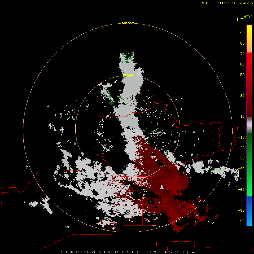Click the NEXR label above the color bar

click(248, 17)
